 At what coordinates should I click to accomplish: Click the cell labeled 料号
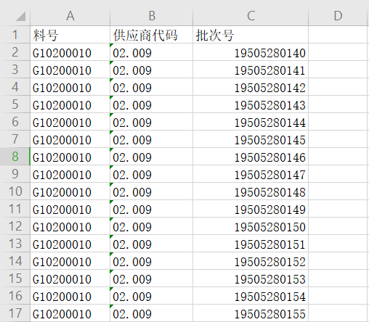[x=70, y=35]
